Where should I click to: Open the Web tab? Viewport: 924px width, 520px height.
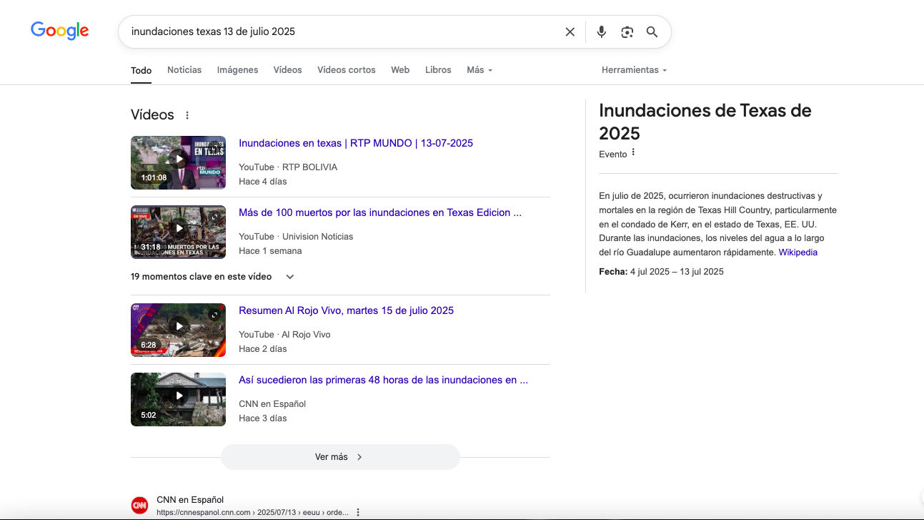(400, 70)
